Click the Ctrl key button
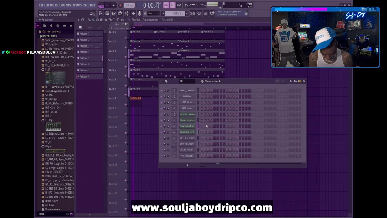Image resolution: width=387 pixels, height=218 pixels. [x=199, y=13]
